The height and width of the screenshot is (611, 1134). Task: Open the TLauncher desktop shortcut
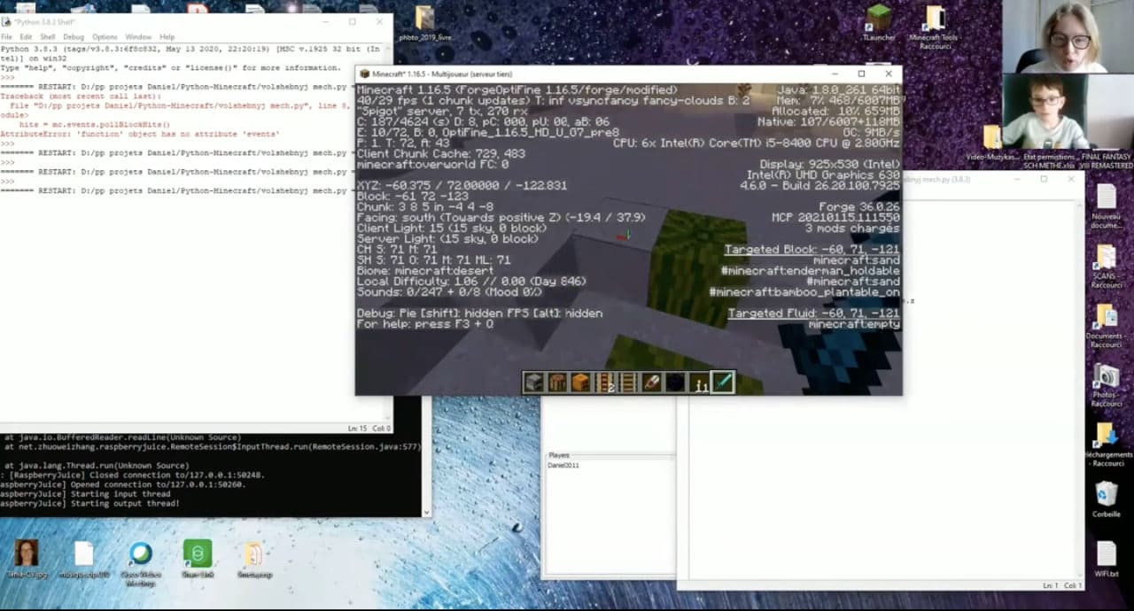(x=878, y=23)
